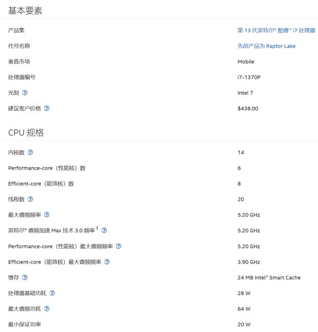318x332 pixels.
Task: Click the 28 W base power value
Action: click(244, 293)
